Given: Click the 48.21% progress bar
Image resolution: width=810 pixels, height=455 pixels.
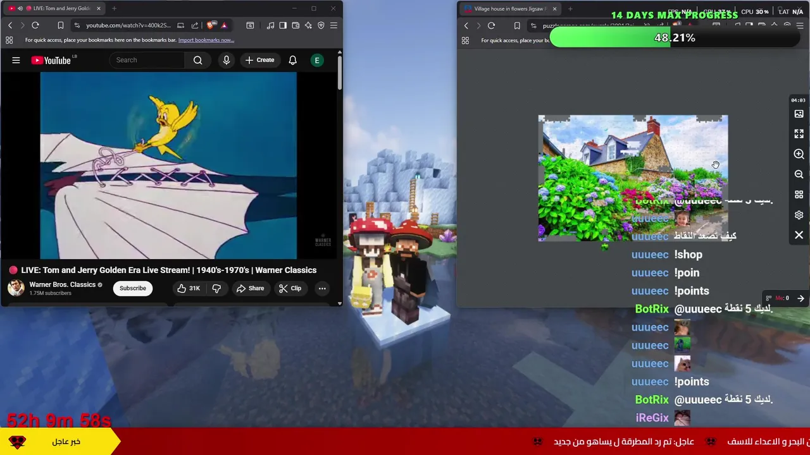Looking at the screenshot, I should tap(675, 38).
